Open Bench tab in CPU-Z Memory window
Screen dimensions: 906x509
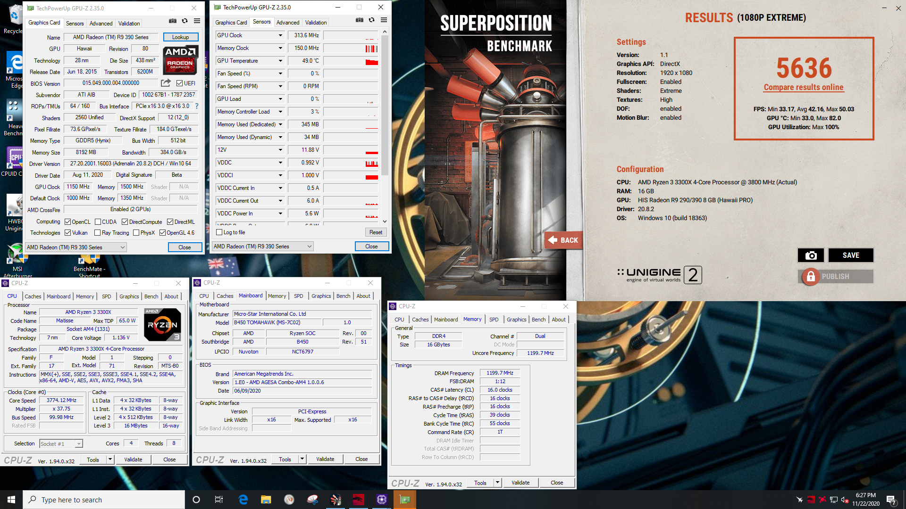pyautogui.click(x=538, y=320)
